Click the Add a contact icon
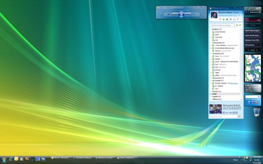Screen dimensions: 263x164 pyautogui.click(x=237, y=25)
